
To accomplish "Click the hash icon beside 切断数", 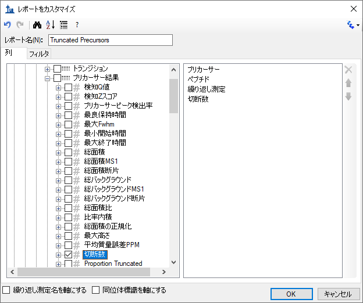I will click(77, 254).
